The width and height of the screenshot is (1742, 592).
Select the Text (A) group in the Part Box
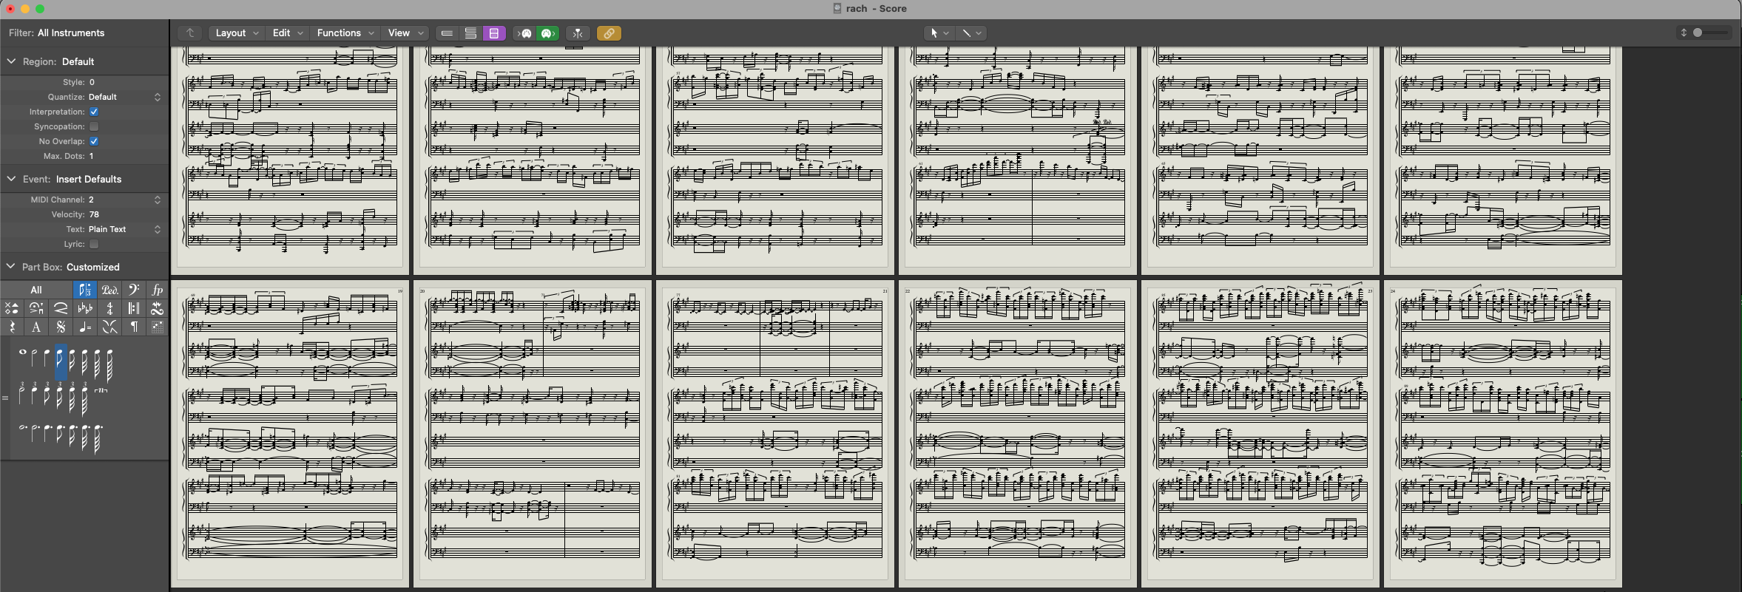click(36, 327)
